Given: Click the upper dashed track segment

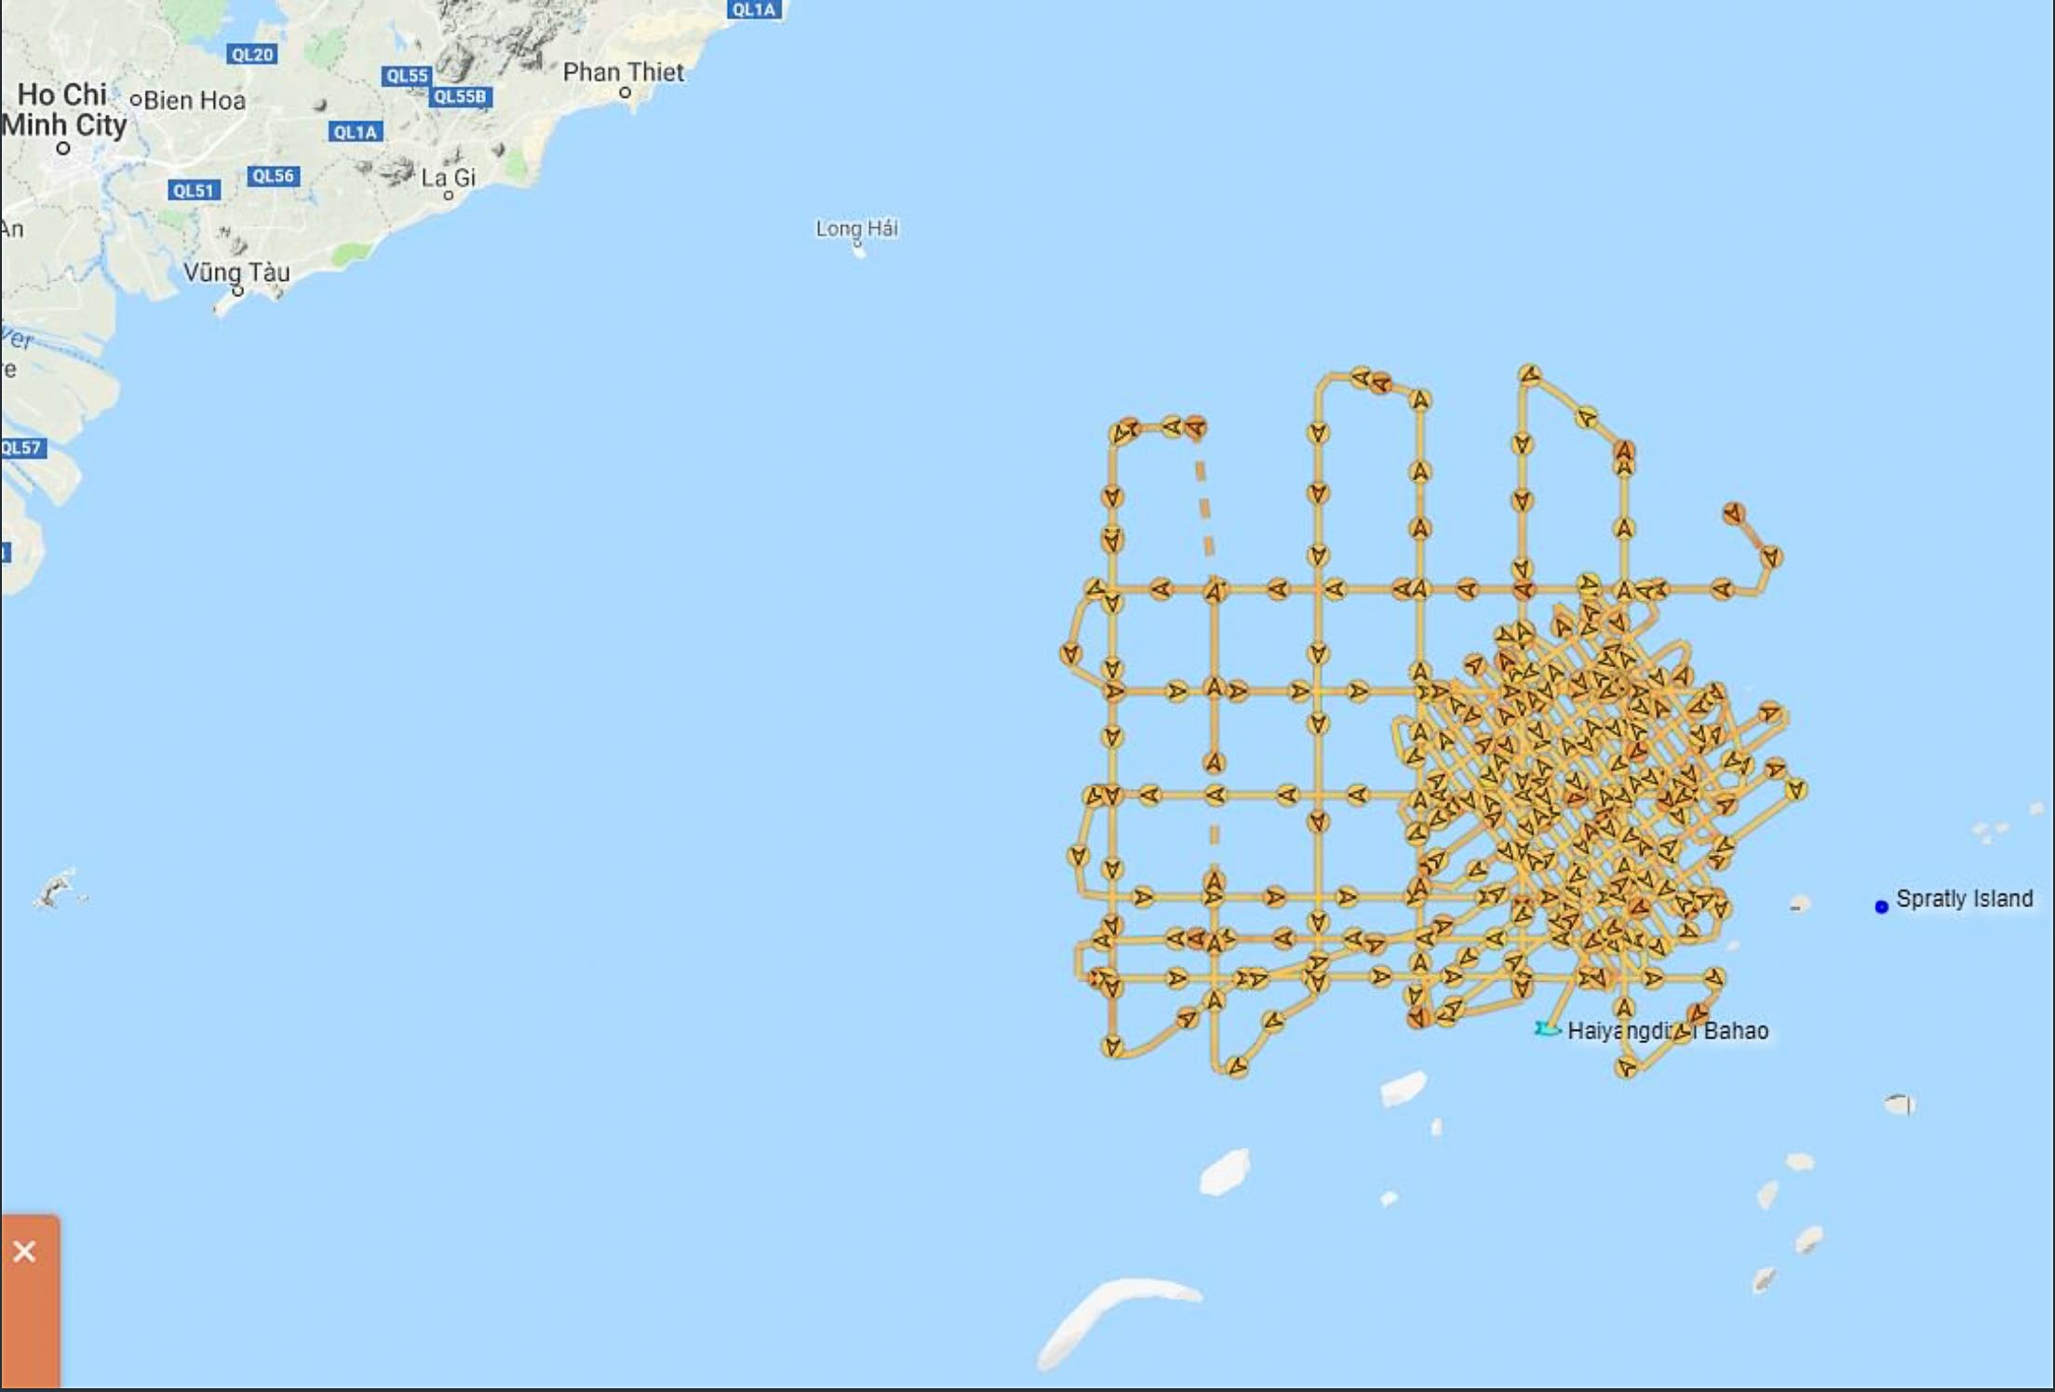Looking at the screenshot, I should 1204,507.
